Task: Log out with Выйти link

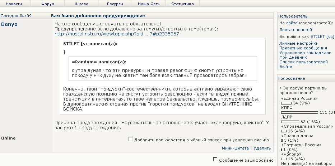Action: point(285,67)
